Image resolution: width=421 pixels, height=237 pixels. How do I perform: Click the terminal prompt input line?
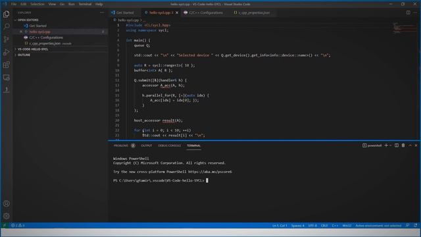point(161,180)
